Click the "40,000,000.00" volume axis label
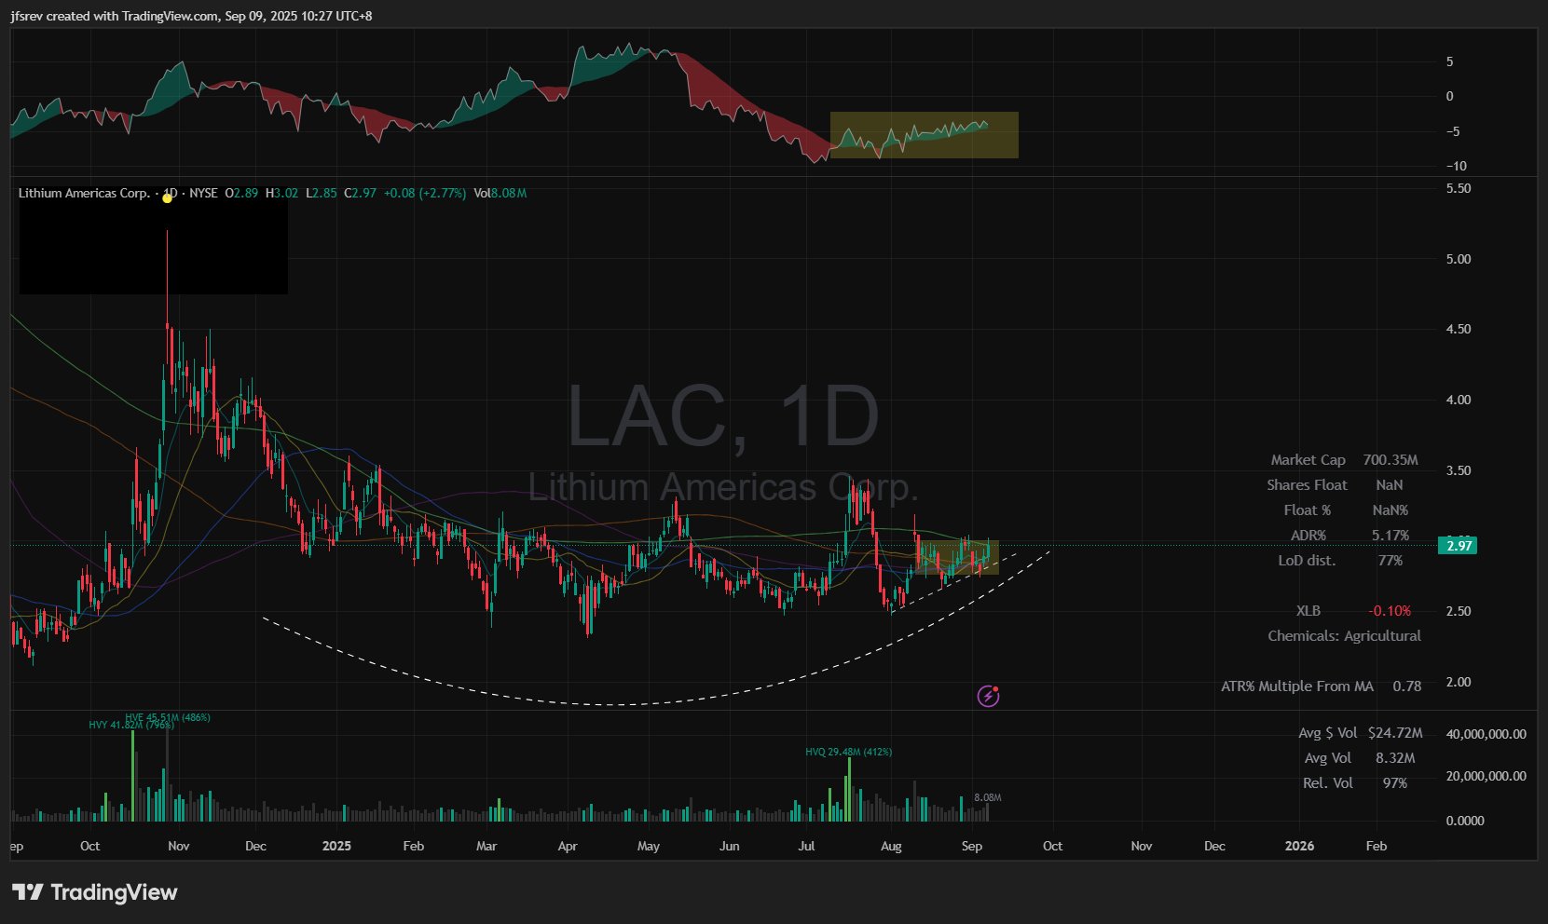The image size is (1548, 924). [1486, 734]
